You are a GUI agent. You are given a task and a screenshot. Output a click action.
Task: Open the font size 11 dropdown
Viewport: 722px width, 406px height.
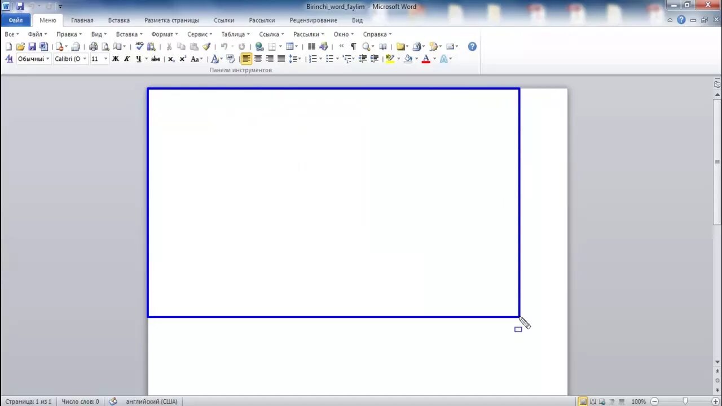pyautogui.click(x=105, y=59)
